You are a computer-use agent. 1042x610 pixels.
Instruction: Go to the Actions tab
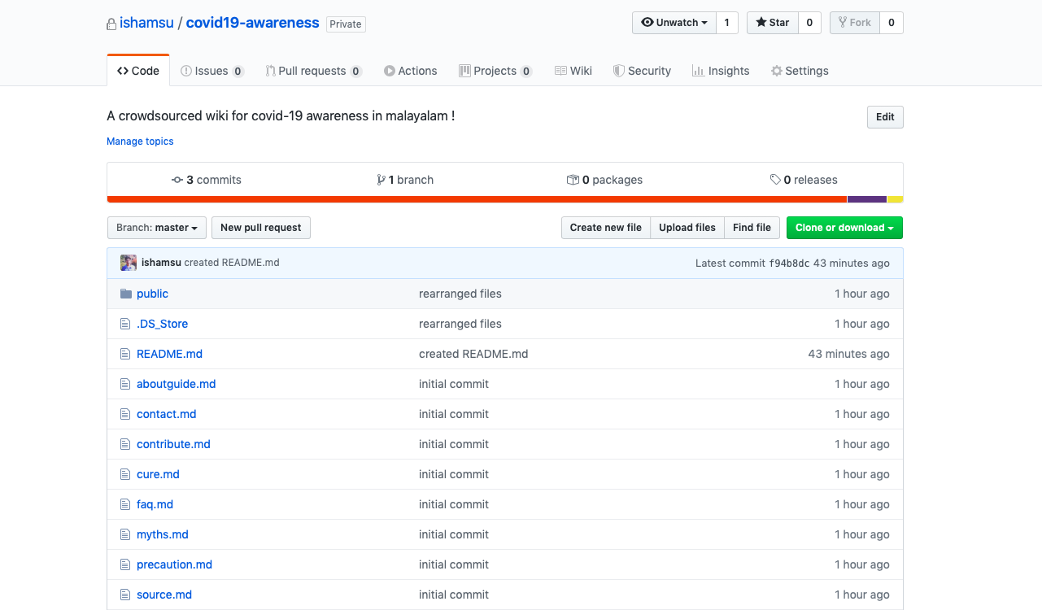(411, 71)
